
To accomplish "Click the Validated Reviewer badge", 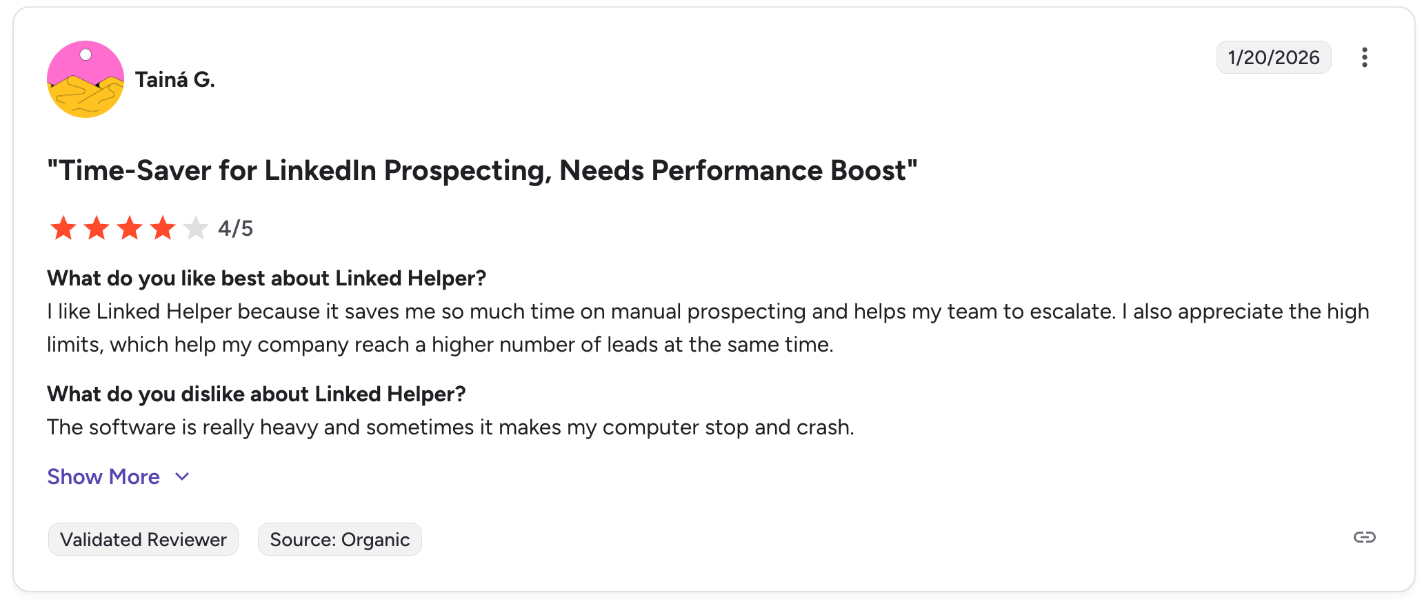I will pos(143,539).
